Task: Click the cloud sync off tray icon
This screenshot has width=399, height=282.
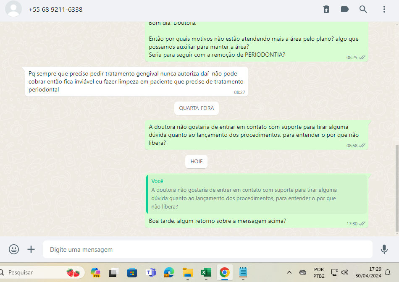Action: pos(303,272)
